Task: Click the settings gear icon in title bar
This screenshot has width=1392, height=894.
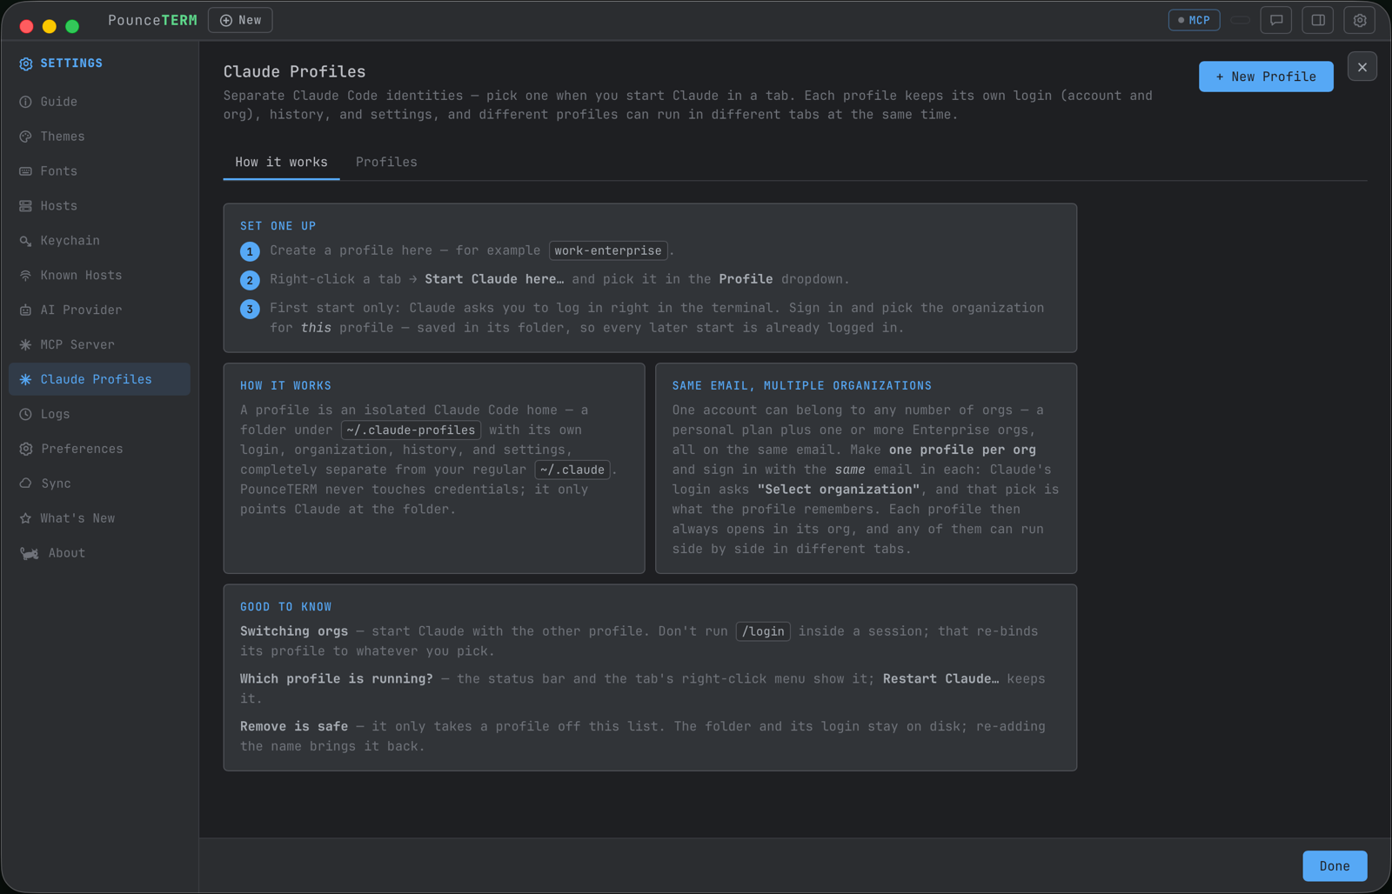Action: 1360,20
